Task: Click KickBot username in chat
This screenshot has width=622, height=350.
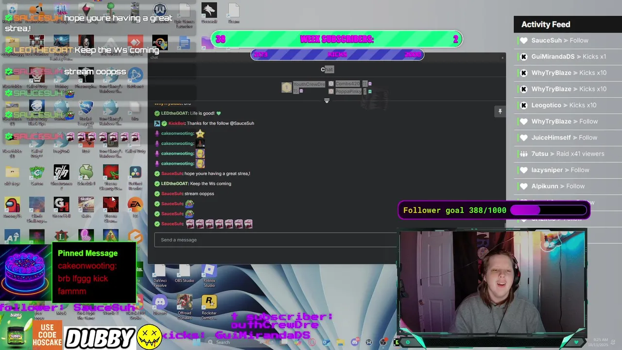Action: (176, 123)
